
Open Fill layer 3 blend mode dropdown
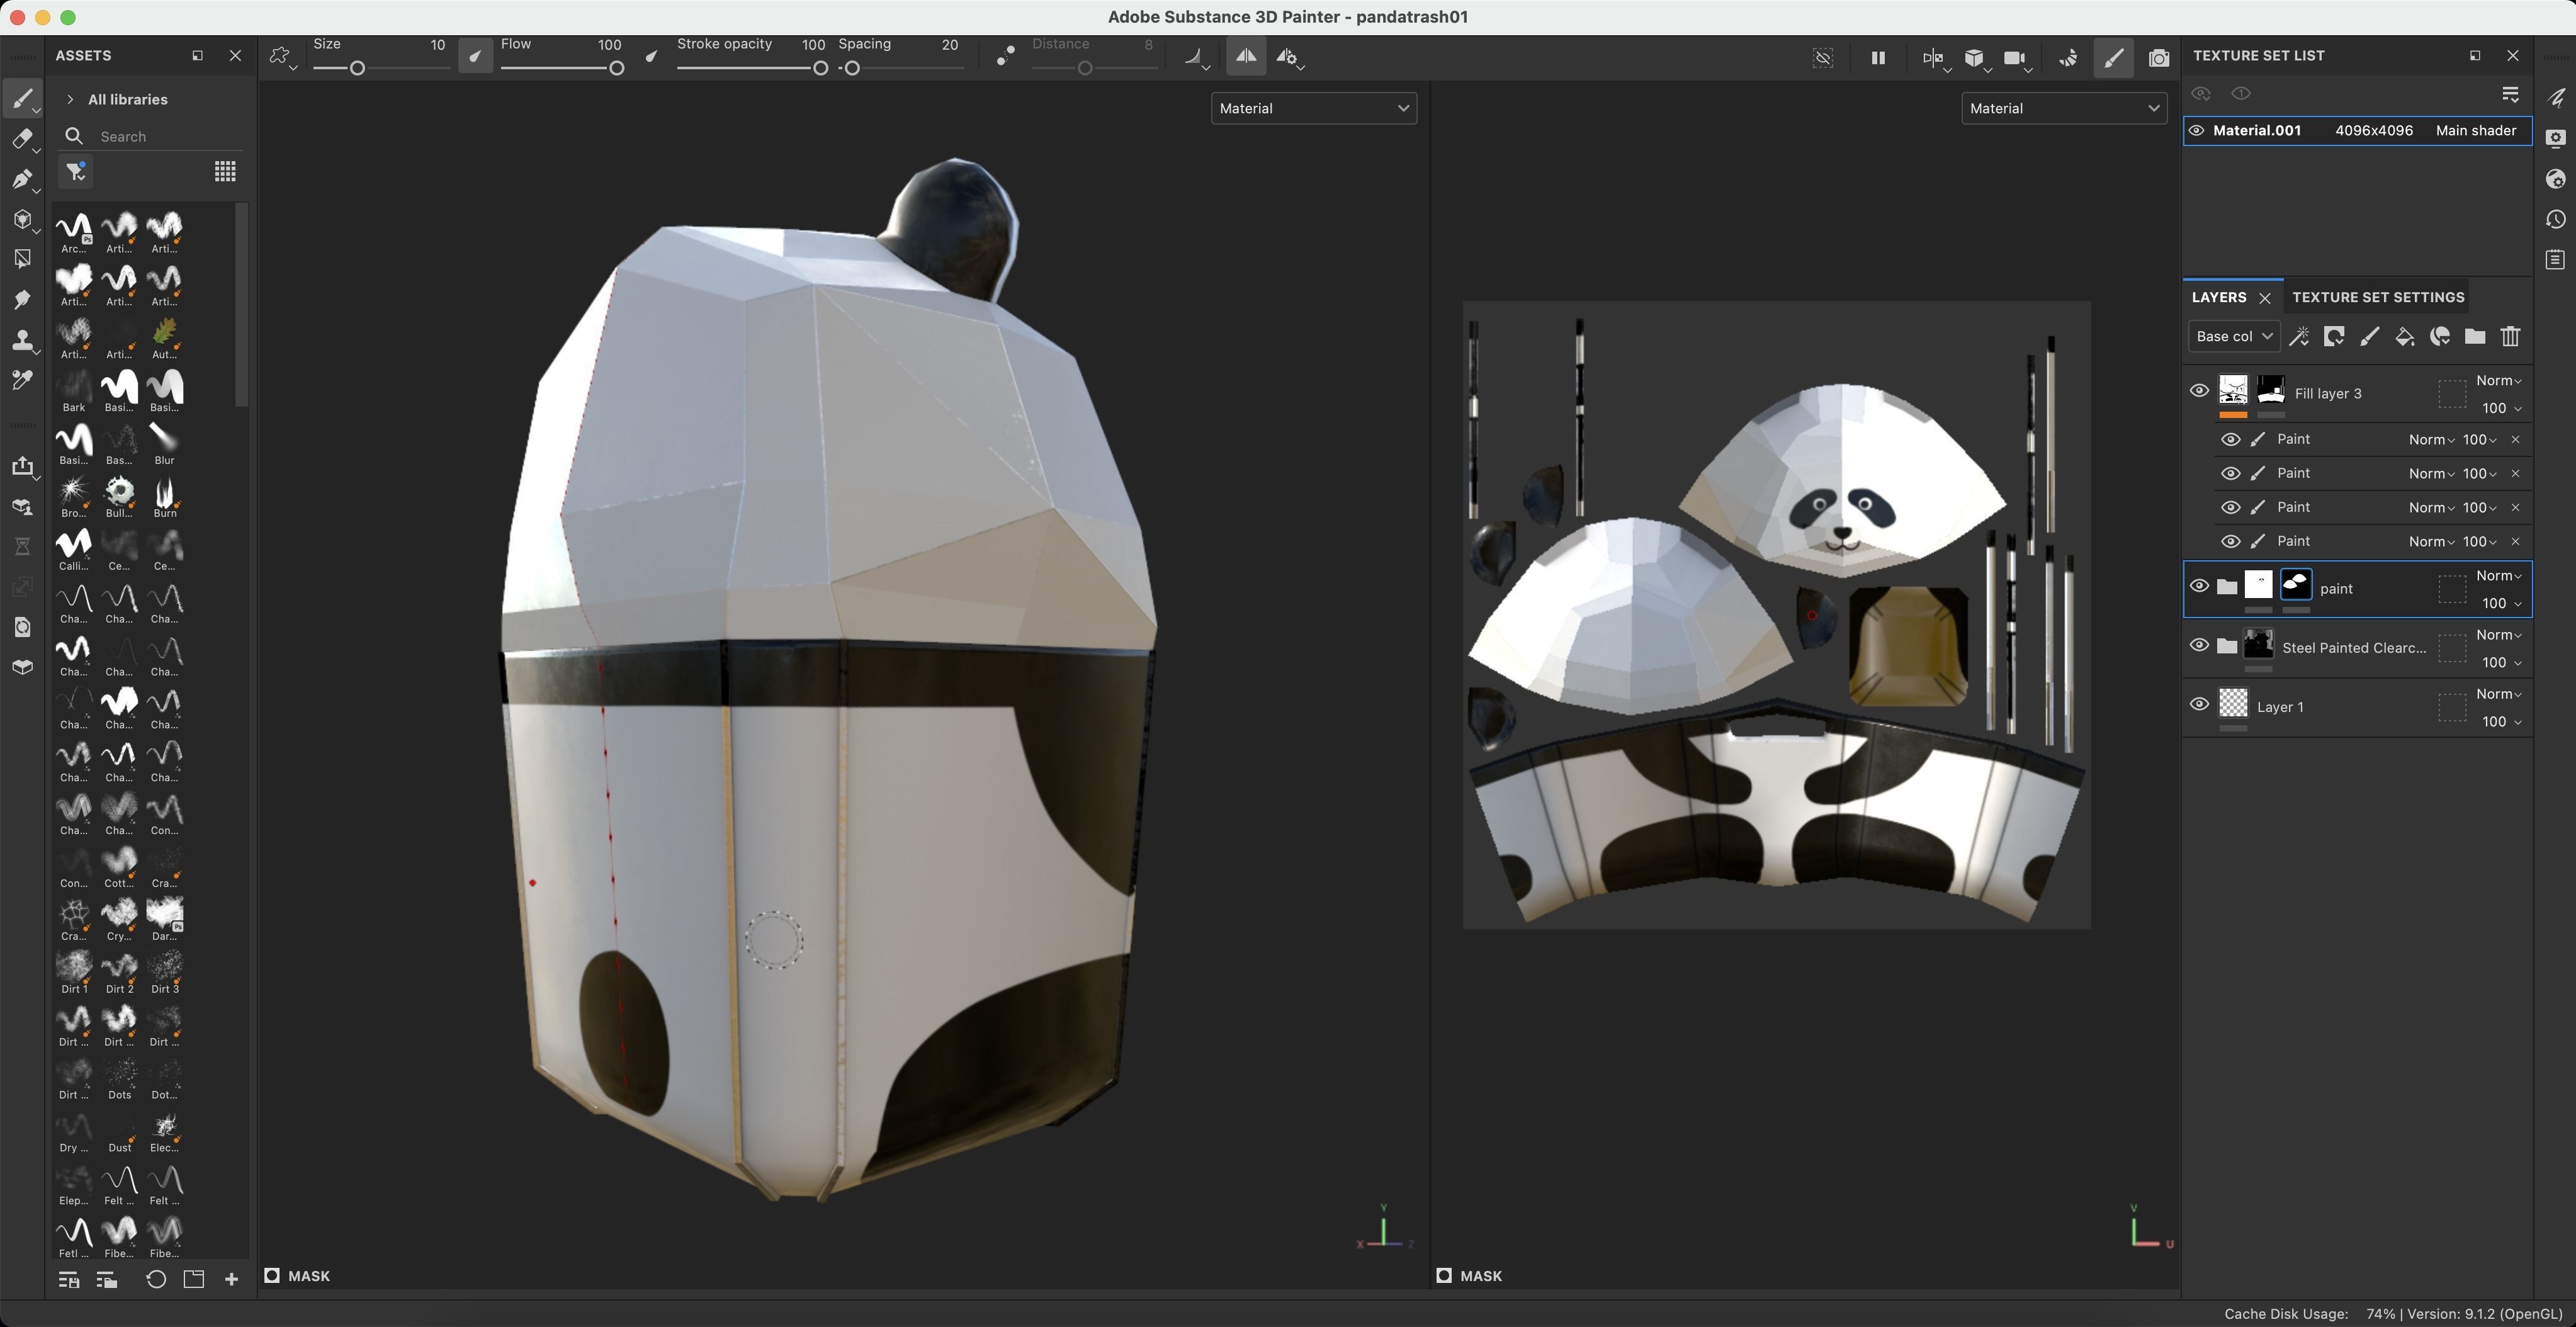(2498, 380)
